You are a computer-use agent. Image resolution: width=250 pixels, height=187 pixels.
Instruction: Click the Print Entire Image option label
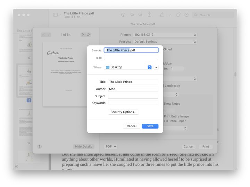176,116
